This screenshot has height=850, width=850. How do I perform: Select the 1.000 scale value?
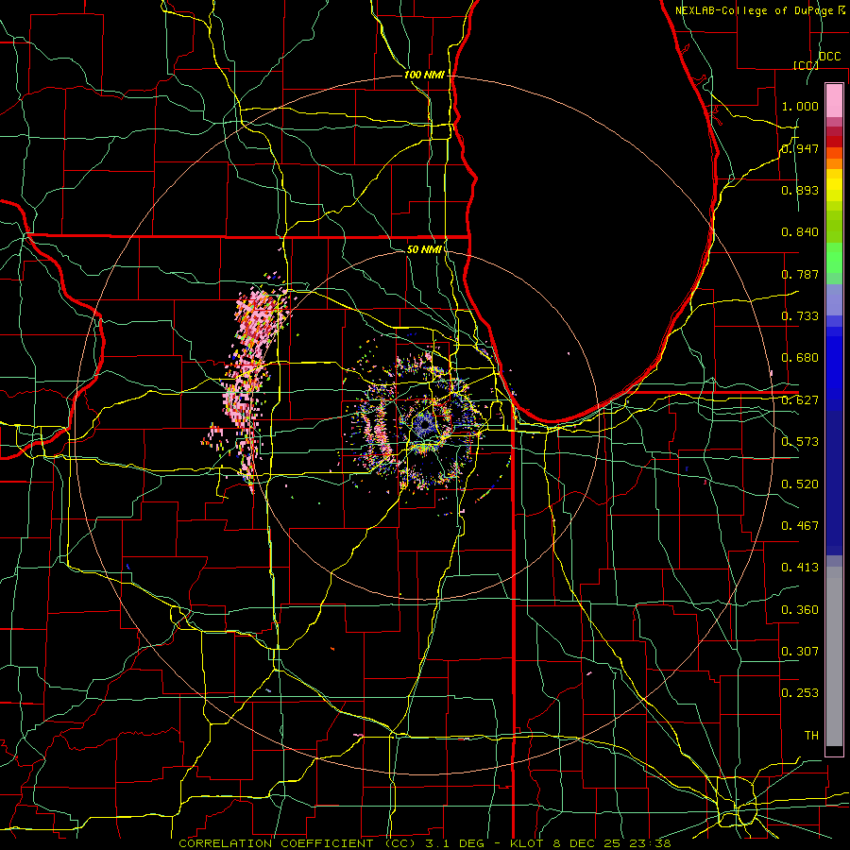(x=800, y=106)
